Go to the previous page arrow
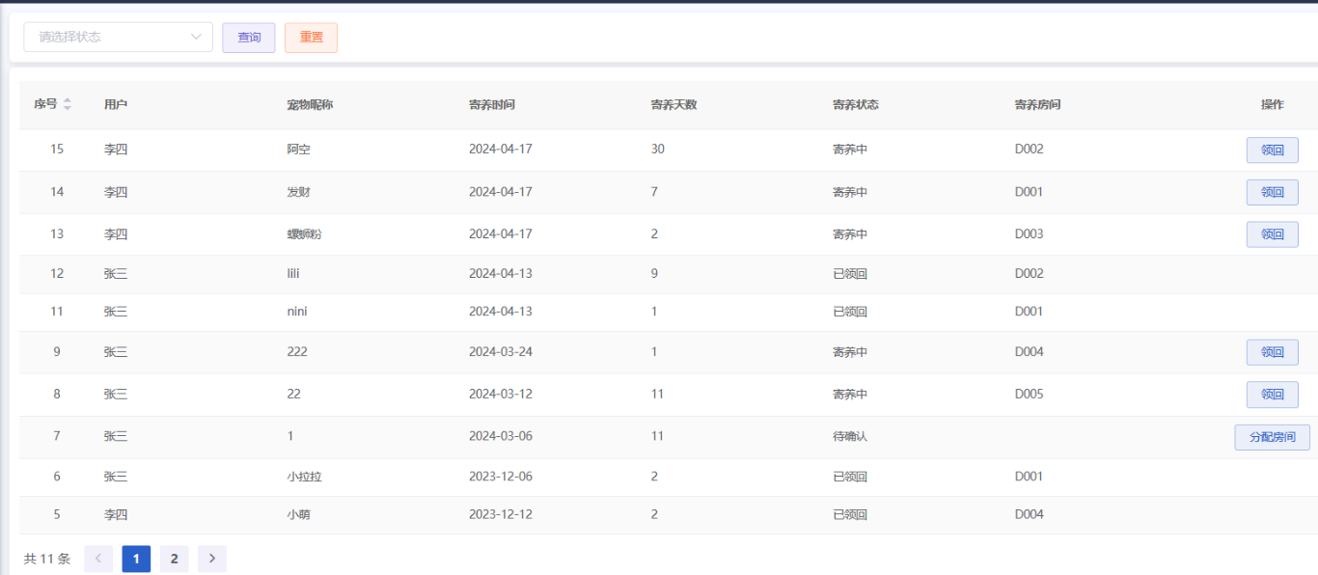This screenshot has width=1318, height=575. point(98,559)
